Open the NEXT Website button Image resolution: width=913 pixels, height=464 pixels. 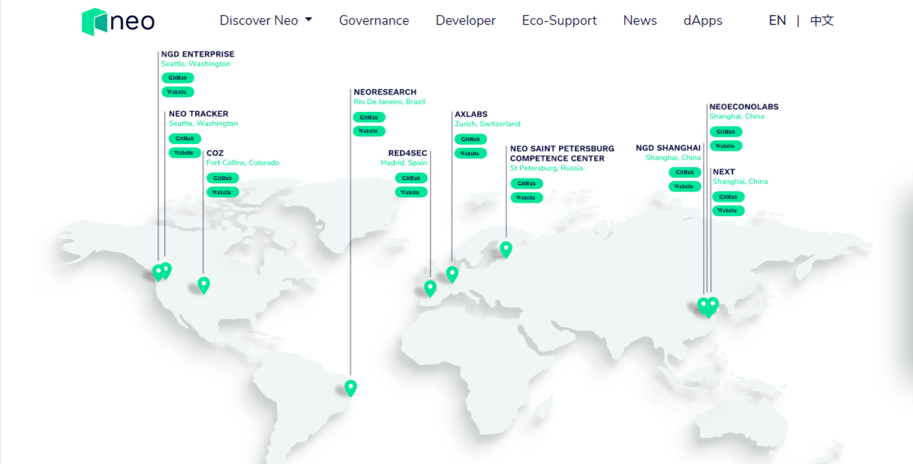[x=728, y=211]
